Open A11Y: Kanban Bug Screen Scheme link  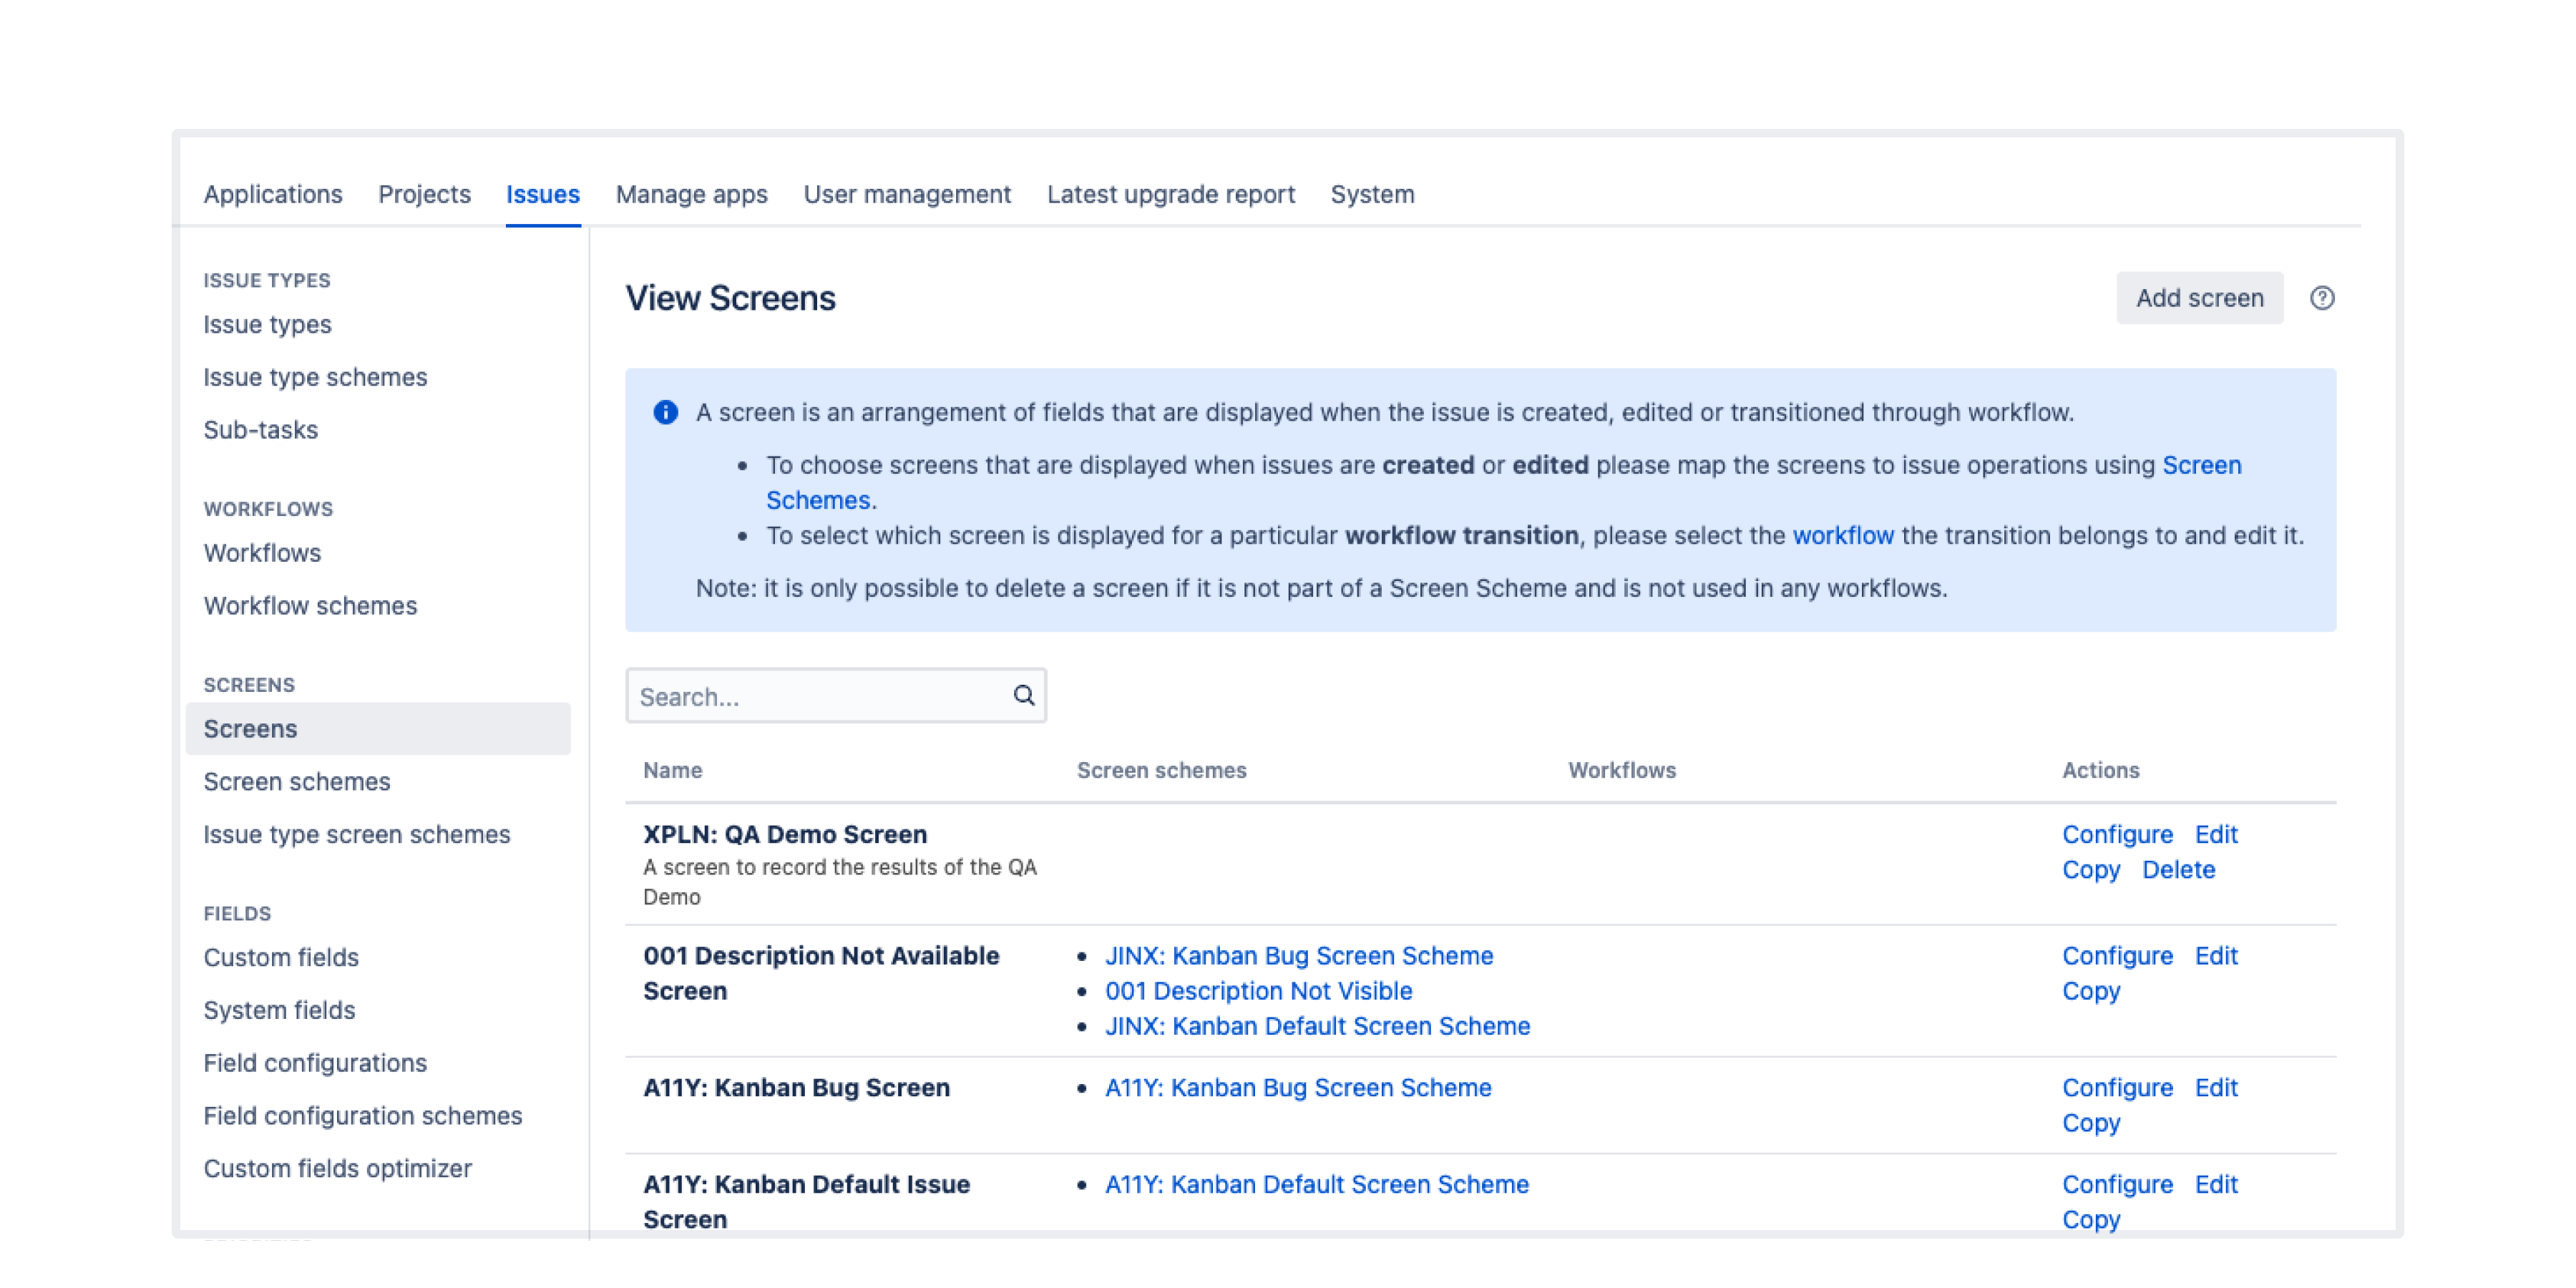coord(1297,1088)
